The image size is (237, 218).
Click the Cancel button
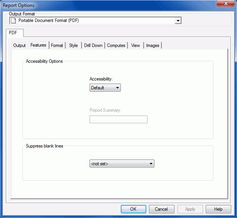162,209
